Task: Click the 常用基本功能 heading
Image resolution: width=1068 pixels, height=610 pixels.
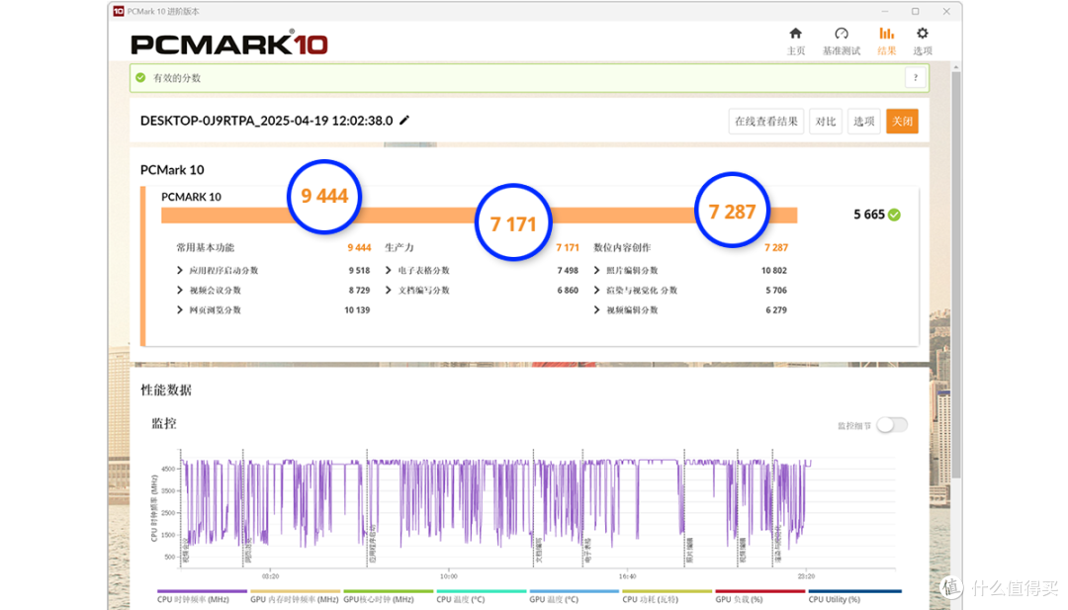Action: point(205,248)
